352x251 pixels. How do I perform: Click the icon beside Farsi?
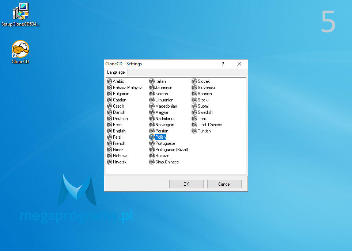[110, 137]
